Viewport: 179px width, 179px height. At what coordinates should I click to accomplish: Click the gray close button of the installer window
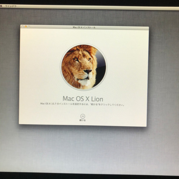(23, 27)
